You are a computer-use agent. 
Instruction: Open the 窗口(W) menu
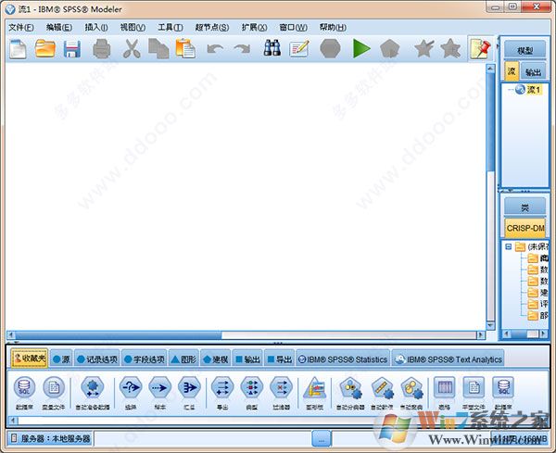coord(293,27)
